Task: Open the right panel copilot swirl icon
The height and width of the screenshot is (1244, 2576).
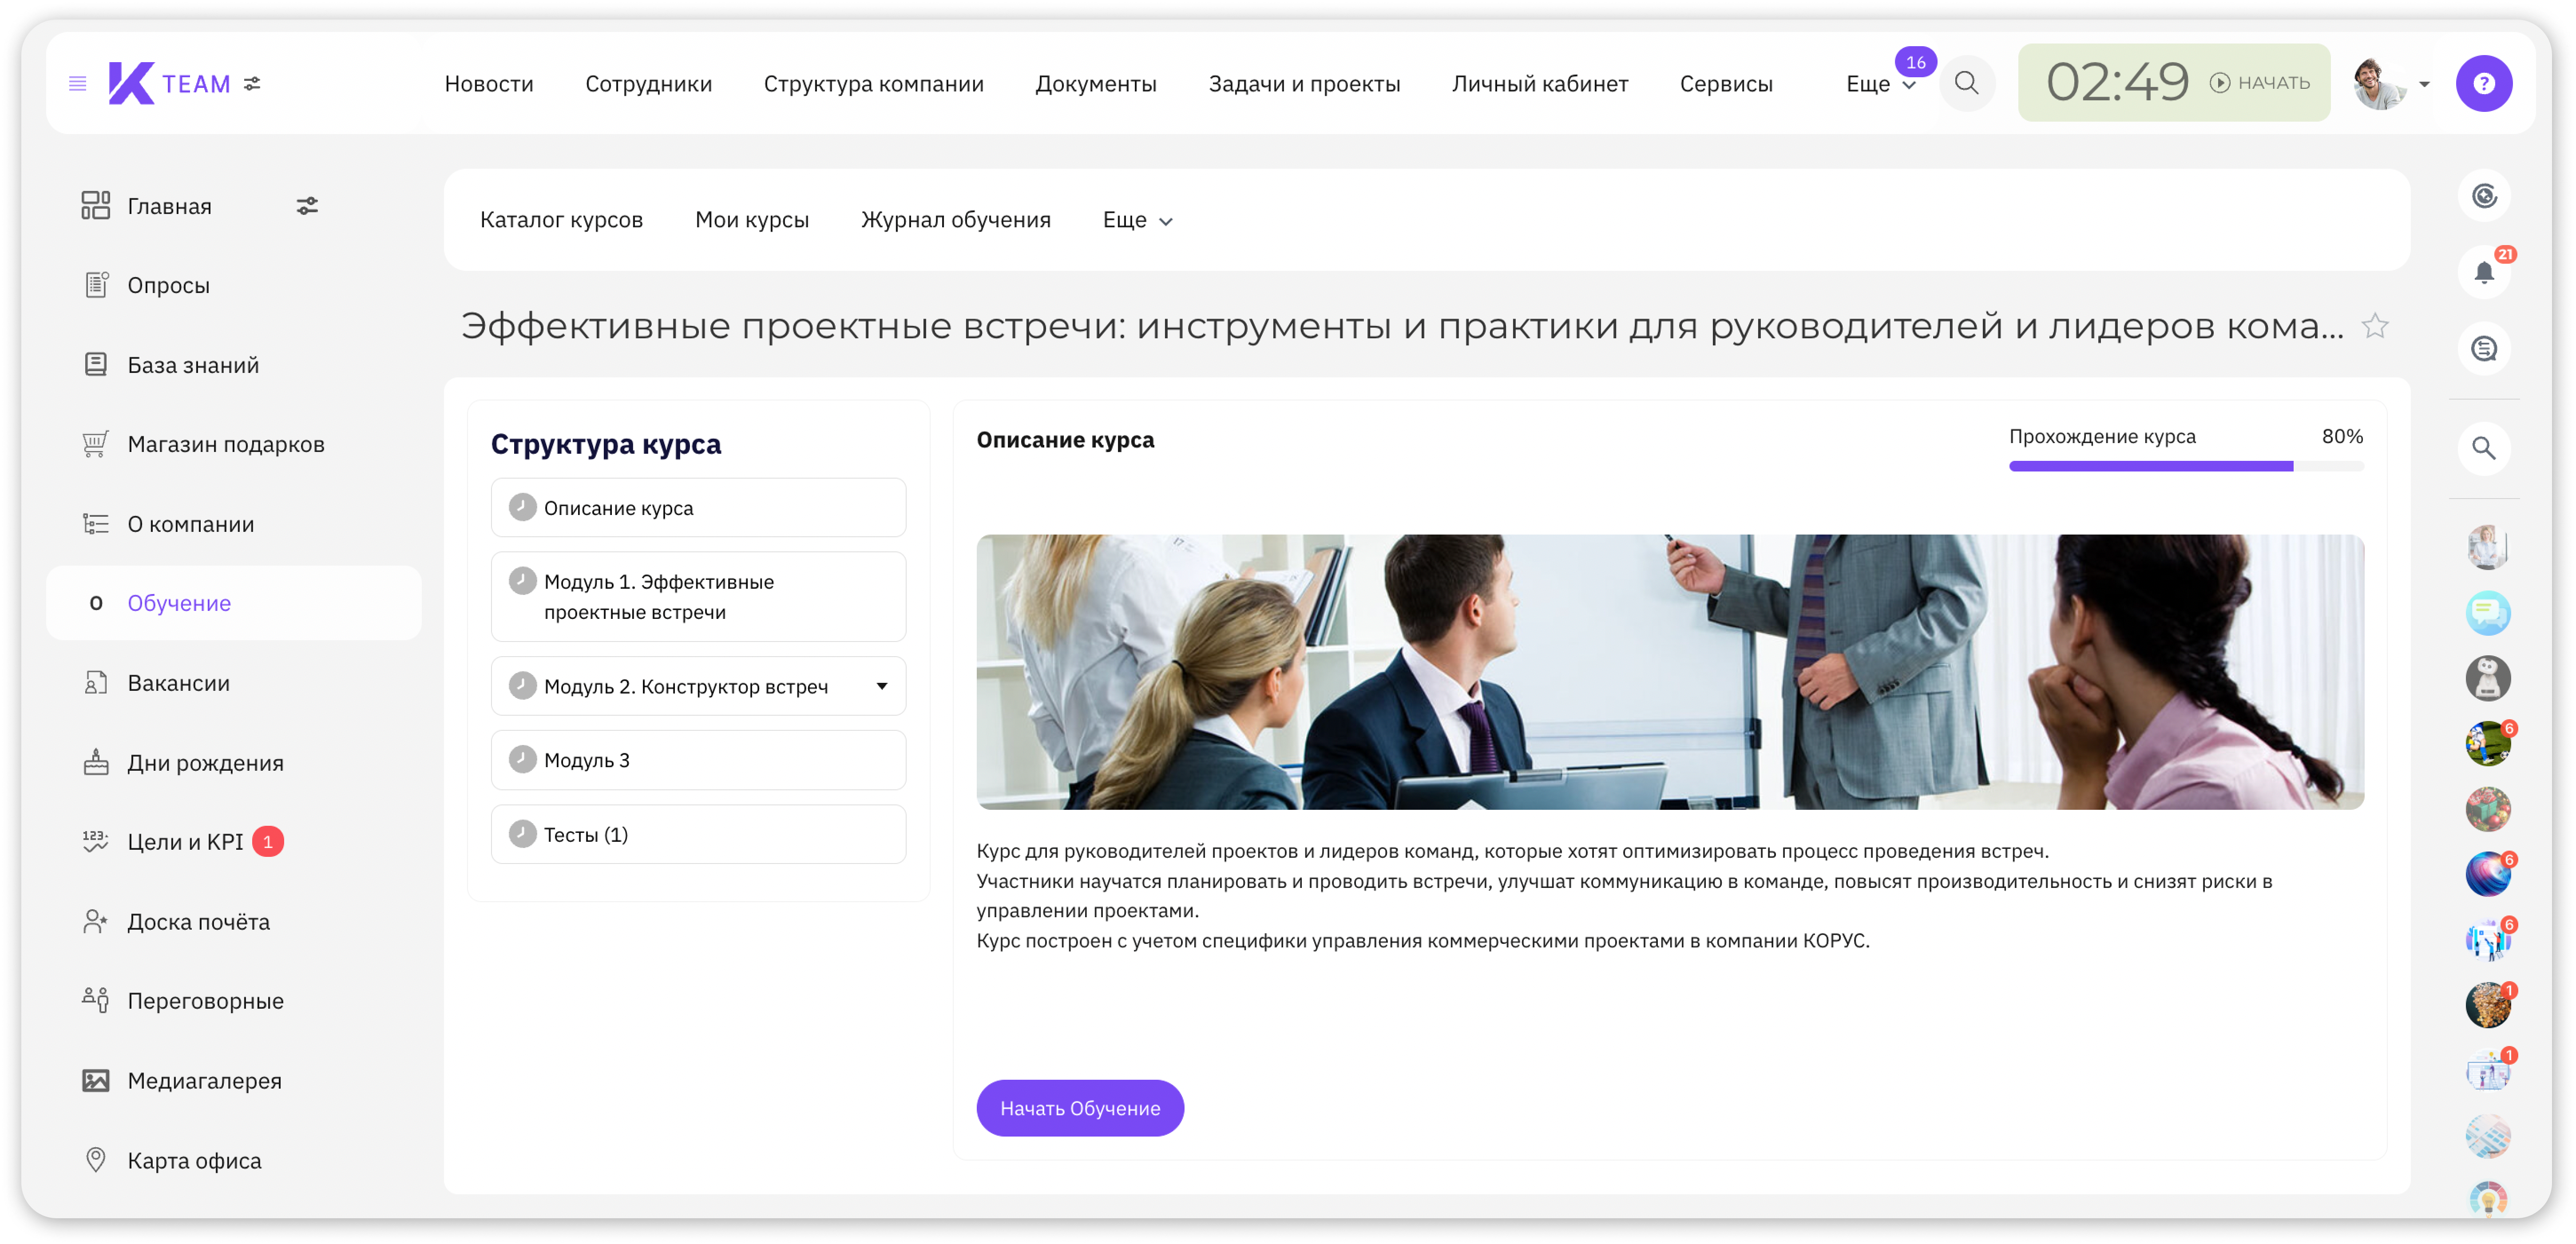Action: point(2484,196)
